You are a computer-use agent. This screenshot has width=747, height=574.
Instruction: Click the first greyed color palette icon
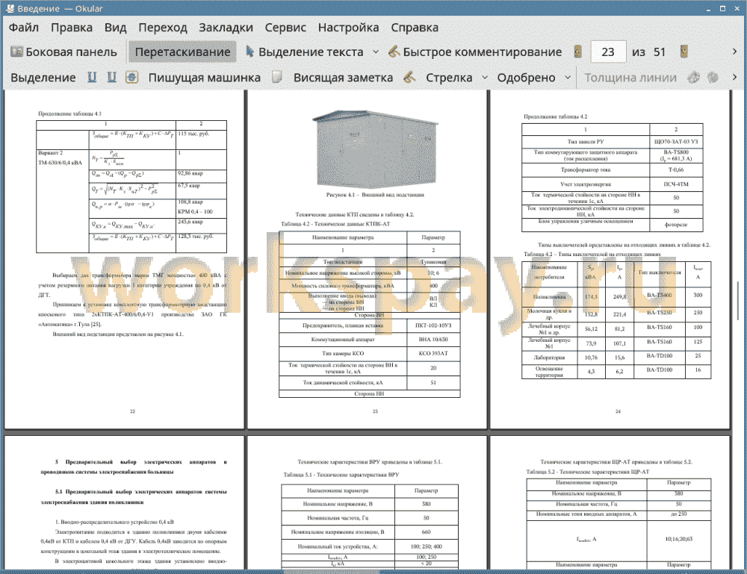tap(694, 77)
